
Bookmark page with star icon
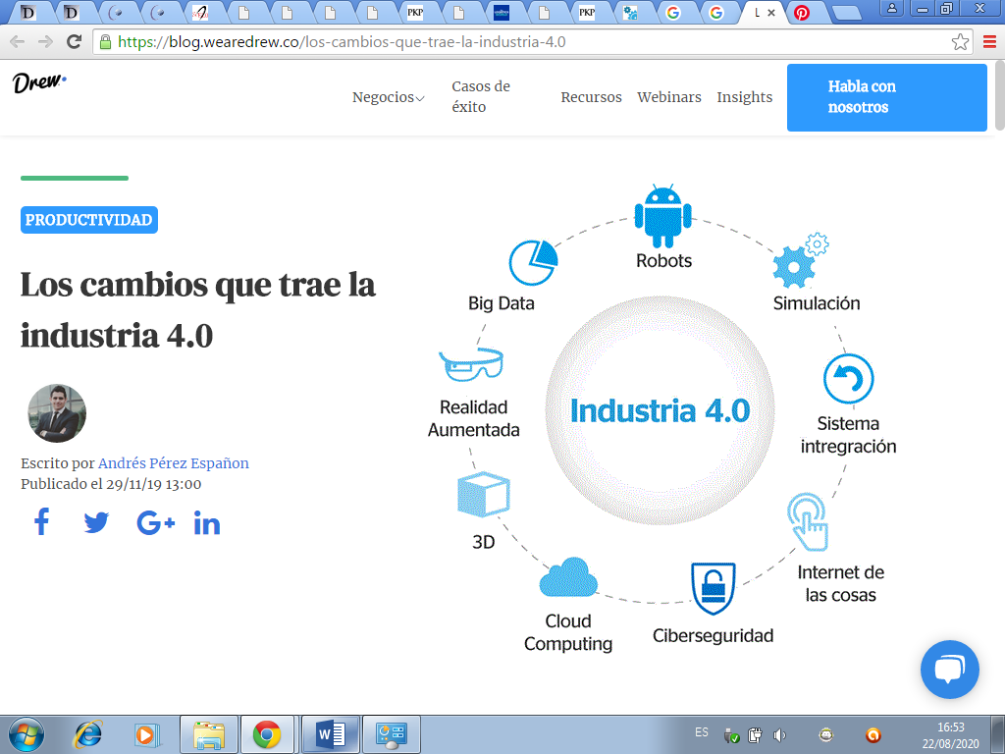click(x=960, y=42)
